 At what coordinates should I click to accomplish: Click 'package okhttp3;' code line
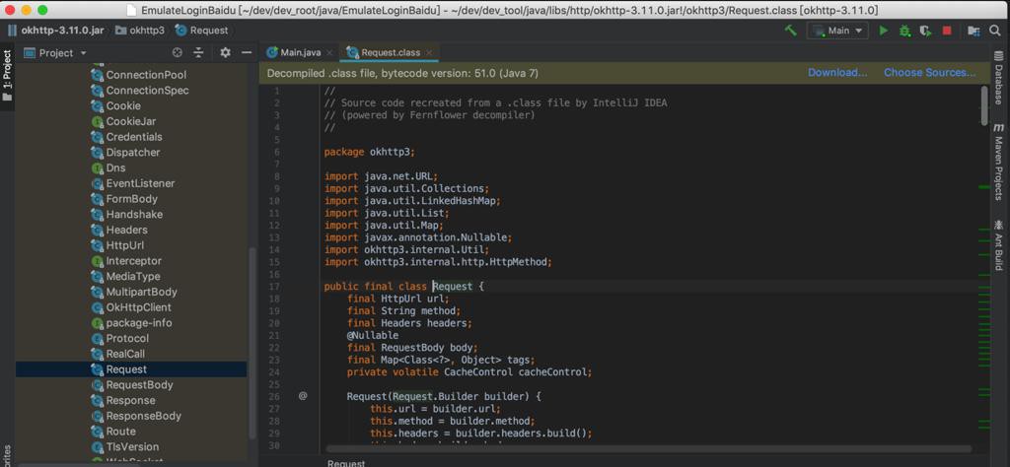tap(370, 152)
